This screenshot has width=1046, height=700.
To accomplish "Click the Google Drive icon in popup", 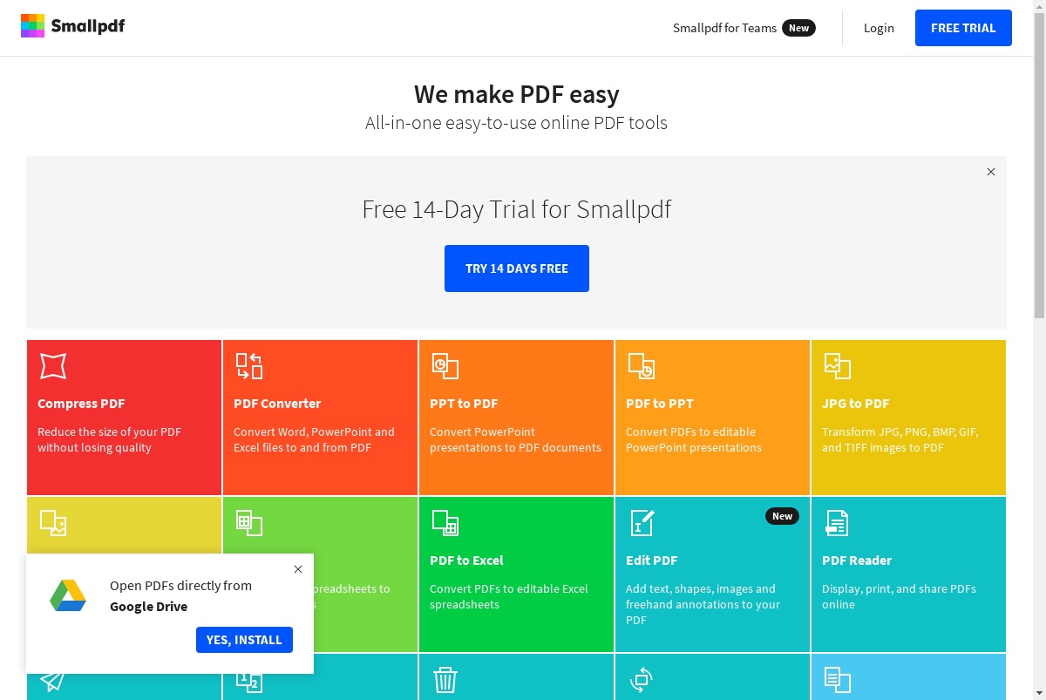I will pos(67,596).
